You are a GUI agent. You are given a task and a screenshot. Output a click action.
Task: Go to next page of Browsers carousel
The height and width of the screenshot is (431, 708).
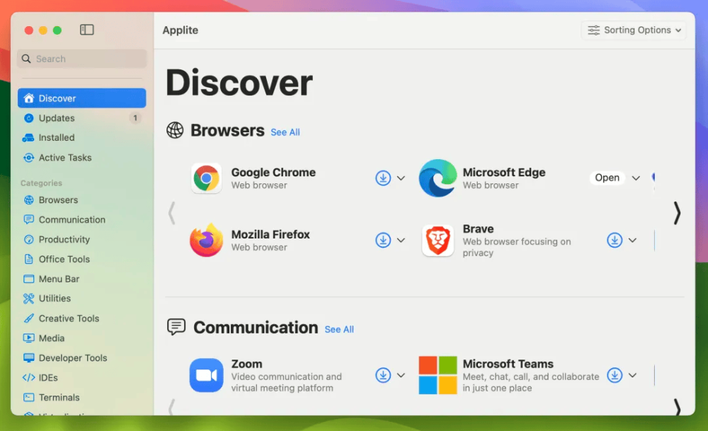click(677, 213)
